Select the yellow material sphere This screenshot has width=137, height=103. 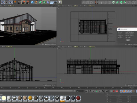(x=30, y=99)
